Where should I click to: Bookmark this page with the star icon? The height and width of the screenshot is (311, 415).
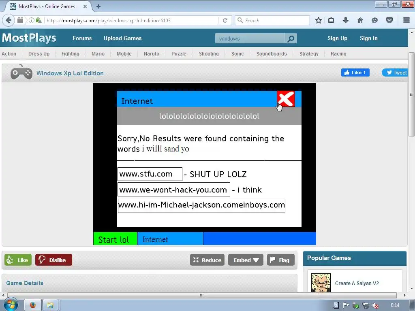pyautogui.click(x=319, y=20)
